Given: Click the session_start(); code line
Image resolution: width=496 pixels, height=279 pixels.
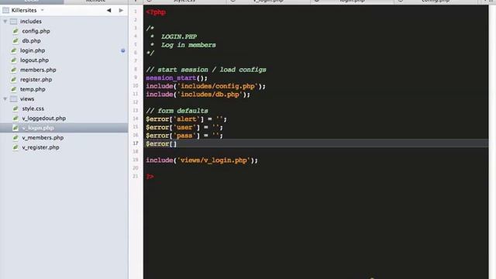Looking at the screenshot, I should click(x=177, y=77).
